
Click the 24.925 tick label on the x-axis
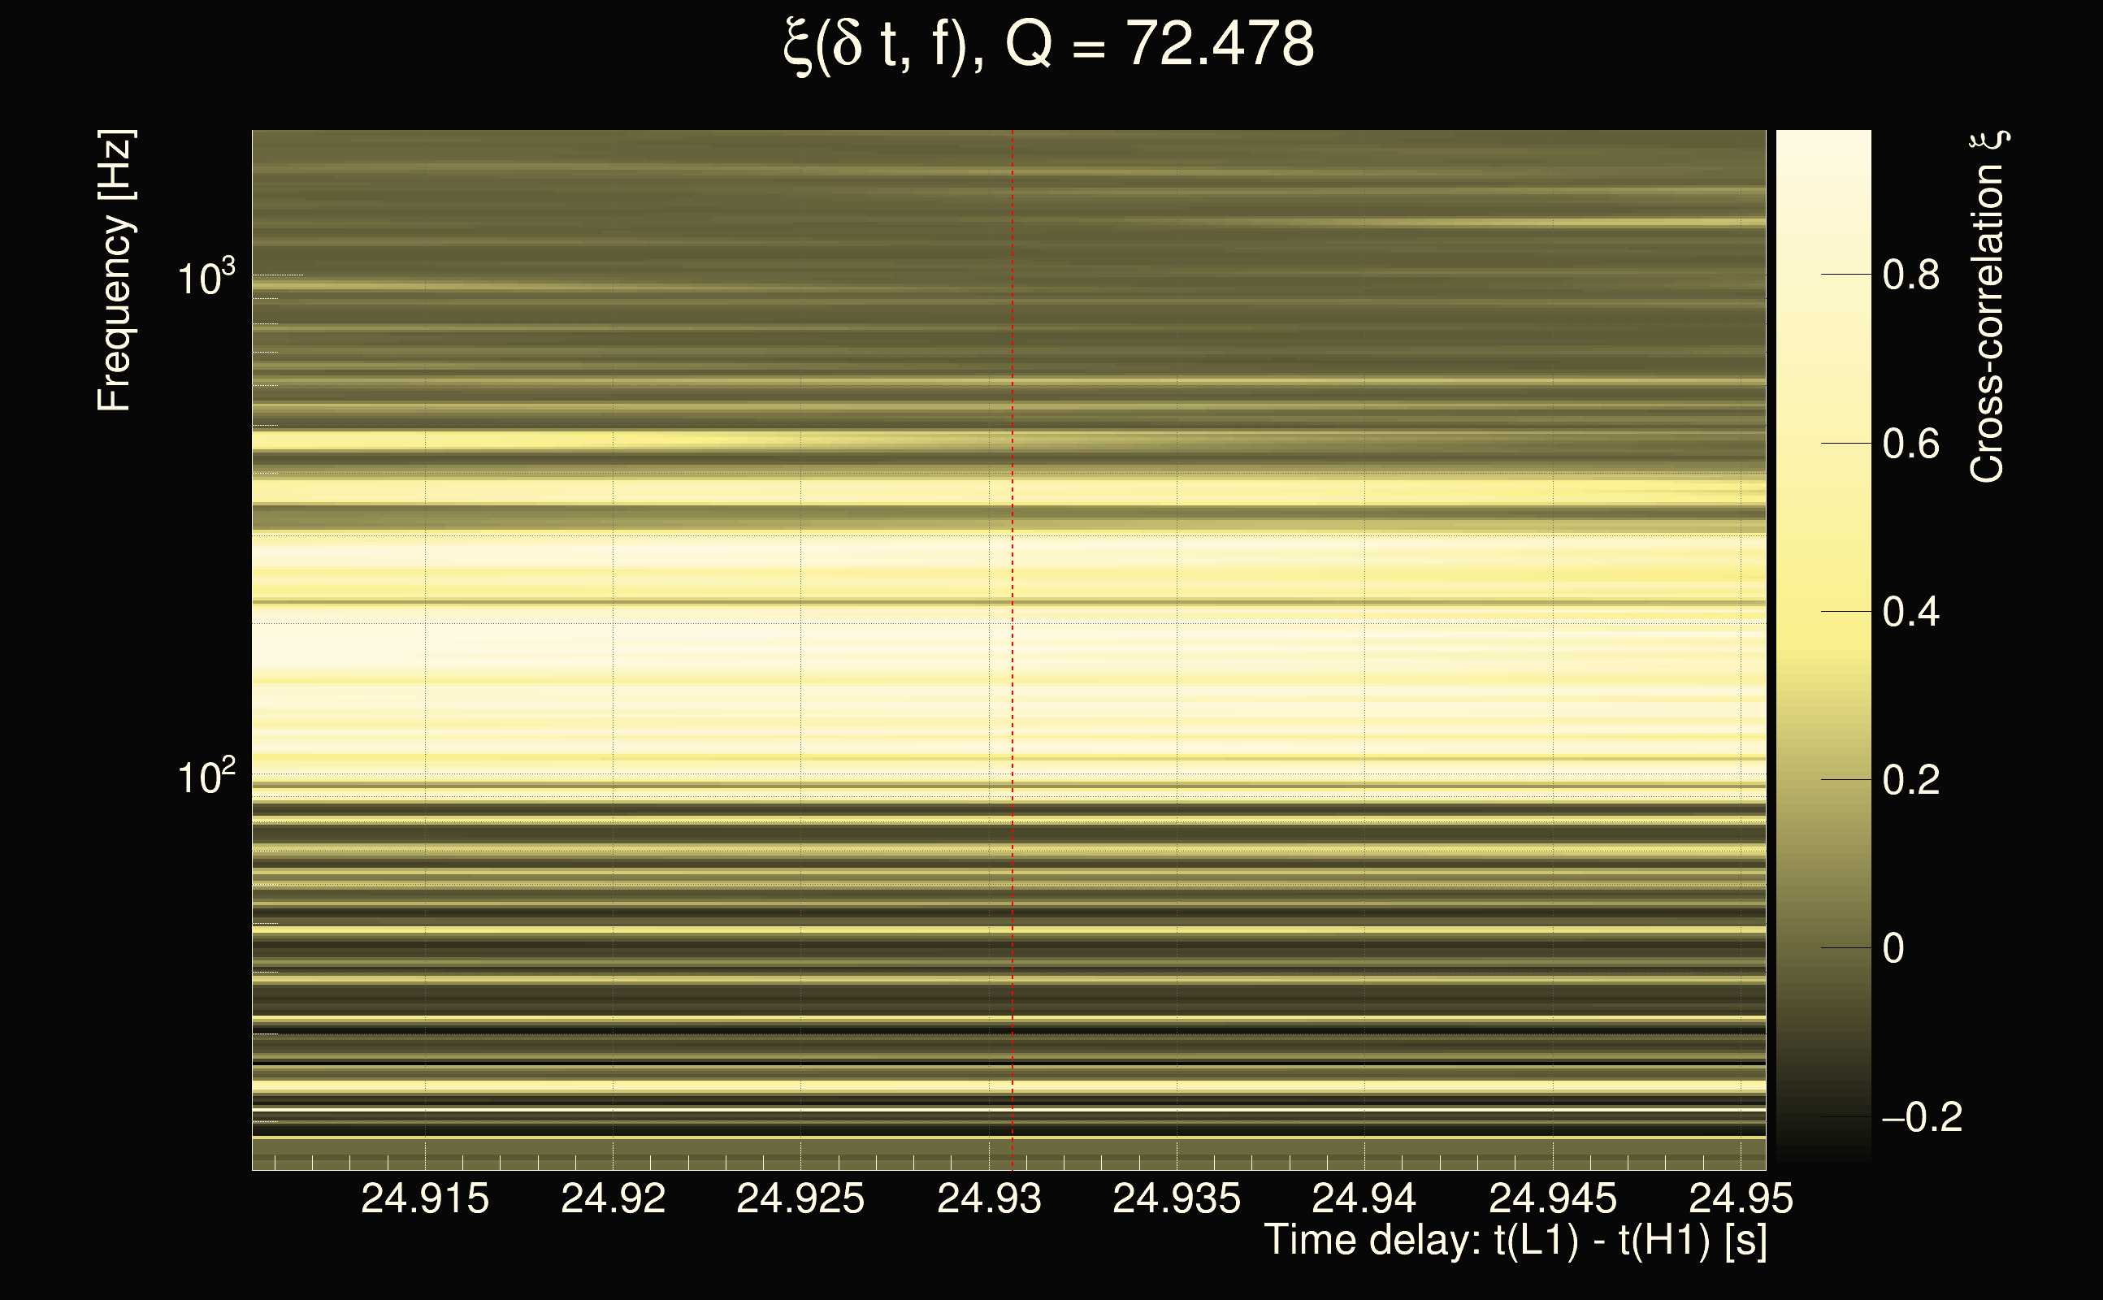click(x=800, y=1198)
